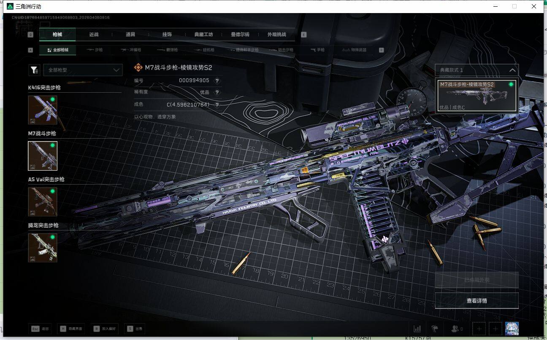Click the Esc 返回 button

pyautogui.click(x=40, y=329)
